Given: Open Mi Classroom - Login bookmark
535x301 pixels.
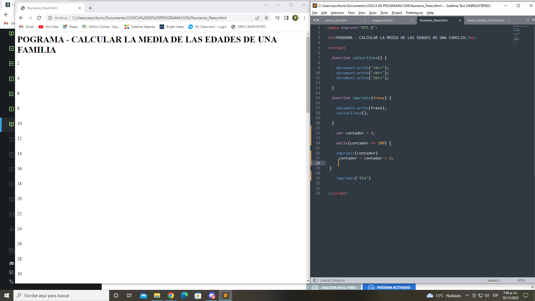Looking at the screenshot, I should point(208,27).
